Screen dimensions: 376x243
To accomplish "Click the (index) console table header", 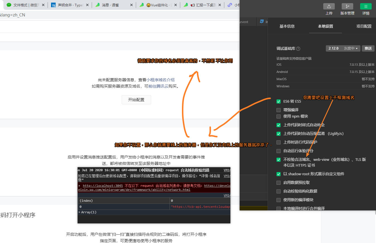I will pyautogui.click(x=124, y=201).
